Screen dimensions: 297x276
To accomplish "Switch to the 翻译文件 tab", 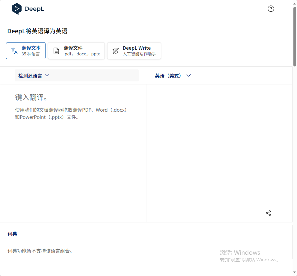I will pyautogui.click(x=76, y=51).
